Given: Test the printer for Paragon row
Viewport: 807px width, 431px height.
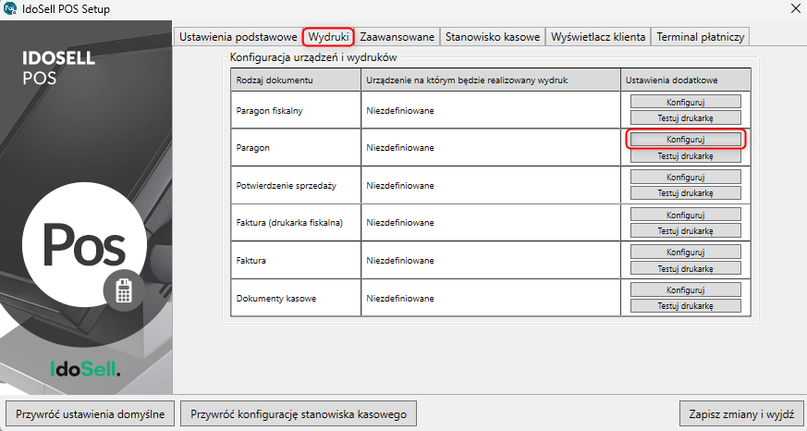Looking at the screenshot, I should [x=686, y=155].
